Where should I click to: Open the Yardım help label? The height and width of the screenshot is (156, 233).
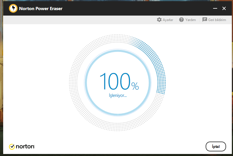(x=190, y=20)
